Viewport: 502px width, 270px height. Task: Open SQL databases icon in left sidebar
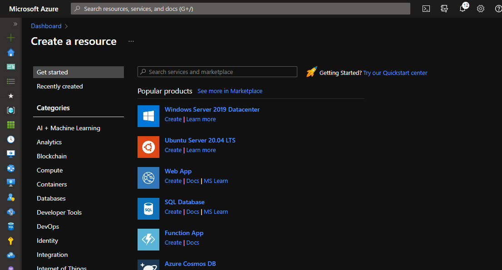tap(11, 226)
